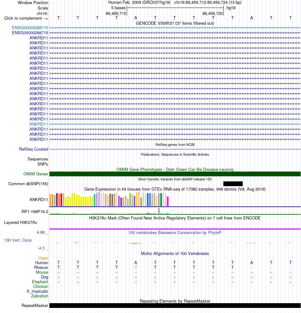
Task: Open the OMIM Gene Phenotypes track title
Action: pos(175,169)
